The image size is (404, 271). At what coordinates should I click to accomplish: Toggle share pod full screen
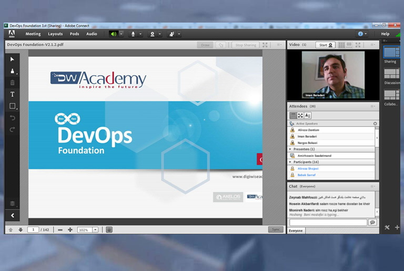point(265,45)
